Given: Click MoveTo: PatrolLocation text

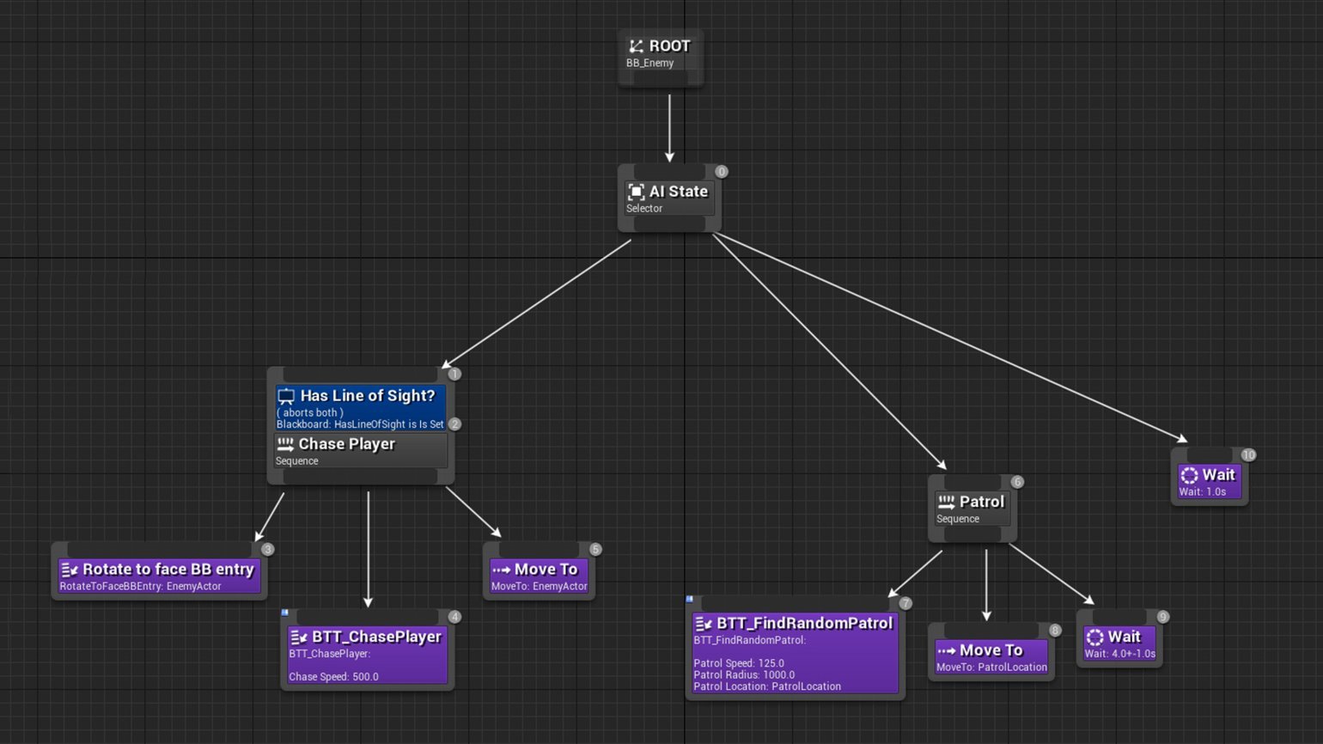Looking at the screenshot, I should click(991, 668).
